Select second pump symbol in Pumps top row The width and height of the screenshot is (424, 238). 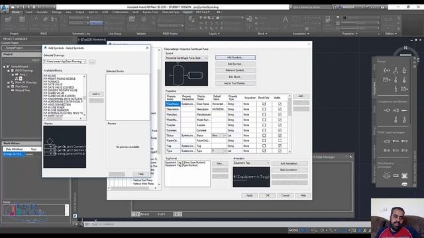pyautogui.click(x=396, y=71)
